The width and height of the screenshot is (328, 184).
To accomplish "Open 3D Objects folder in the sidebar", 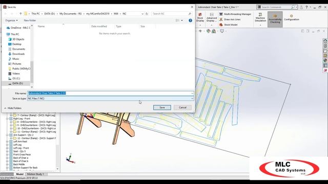I will pyautogui.click(x=16, y=39).
